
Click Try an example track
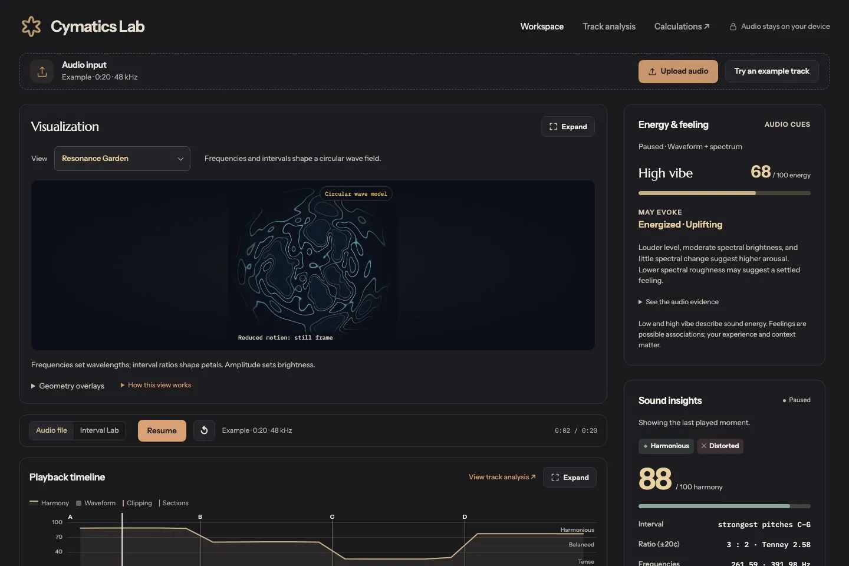click(x=772, y=71)
